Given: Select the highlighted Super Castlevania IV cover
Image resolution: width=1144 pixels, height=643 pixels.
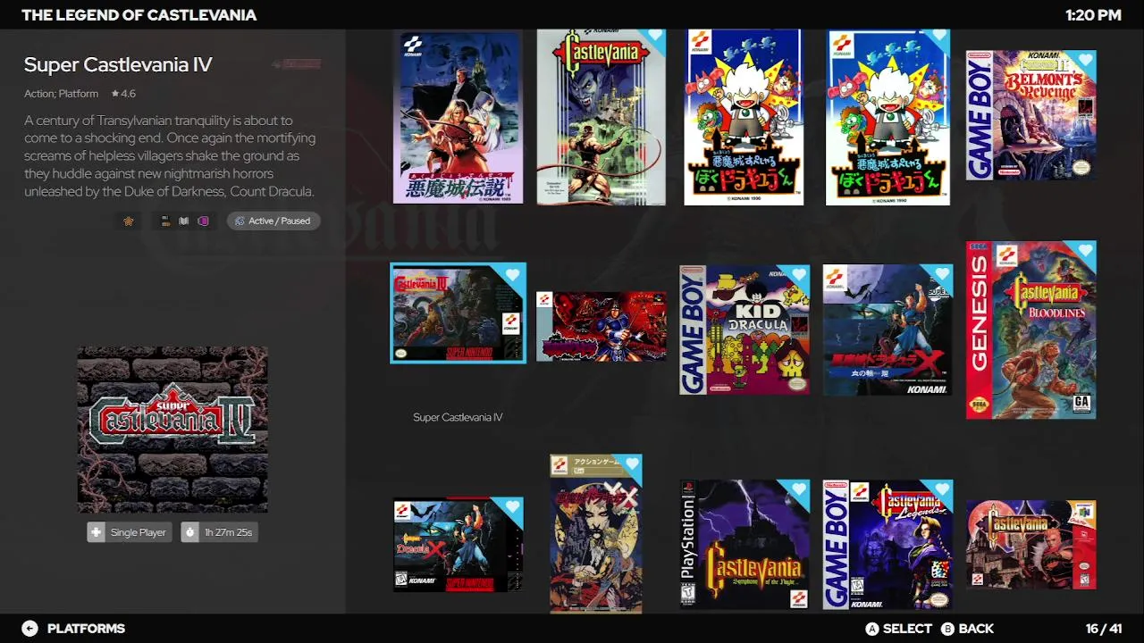Looking at the screenshot, I should coord(458,313).
